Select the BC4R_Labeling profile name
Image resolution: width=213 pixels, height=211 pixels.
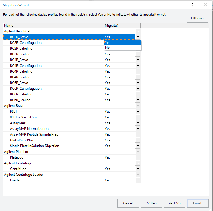point(21,71)
